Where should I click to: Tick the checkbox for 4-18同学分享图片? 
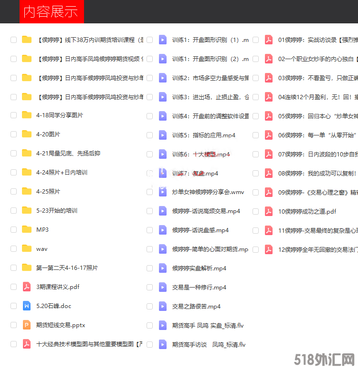[x=14, y=115]
